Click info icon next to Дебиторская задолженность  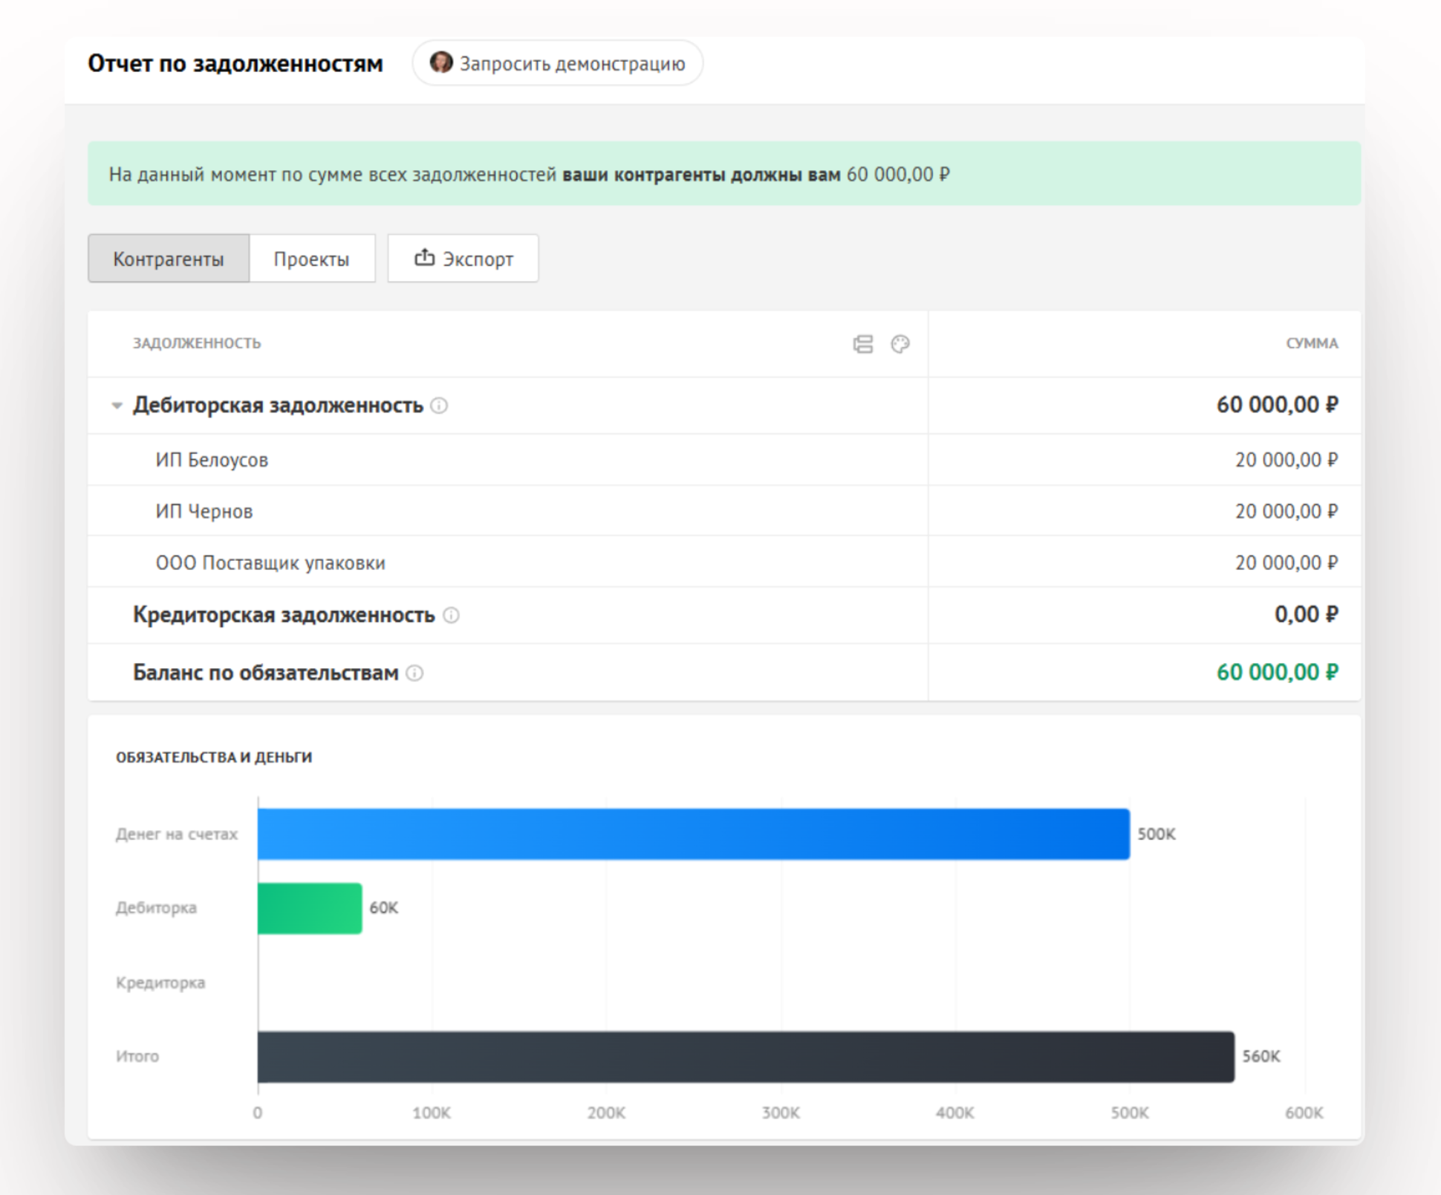coord(439,406)
